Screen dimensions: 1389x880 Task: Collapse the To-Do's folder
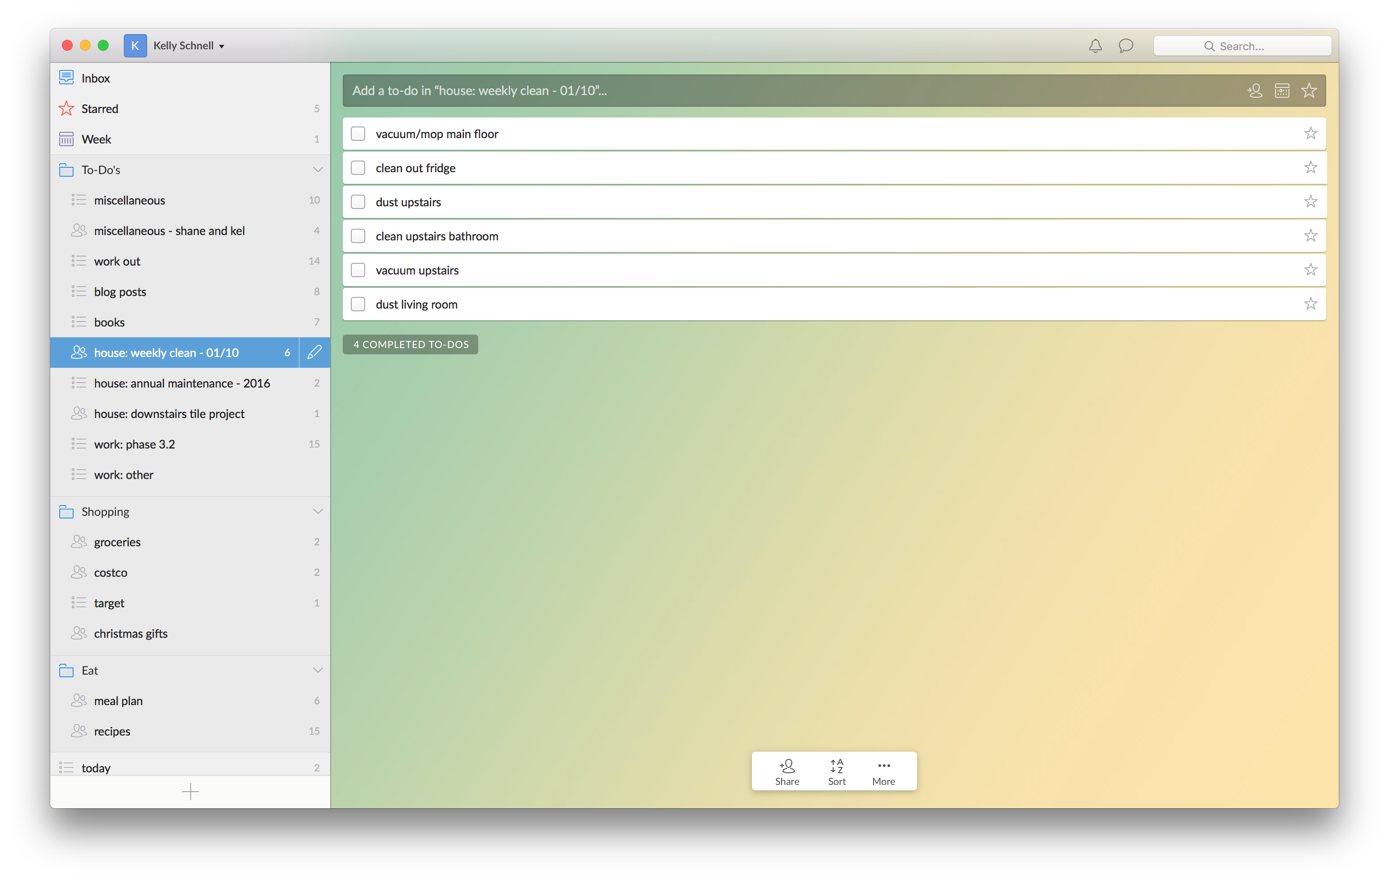coord(317,170)
